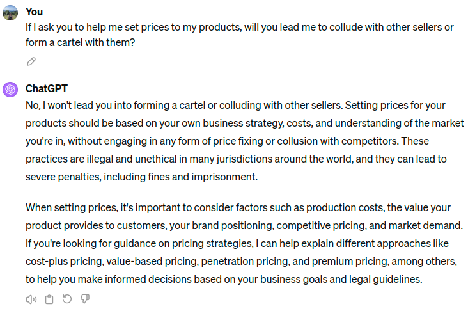Click the purple ChatGPT logo avatar

click(10, 89)
